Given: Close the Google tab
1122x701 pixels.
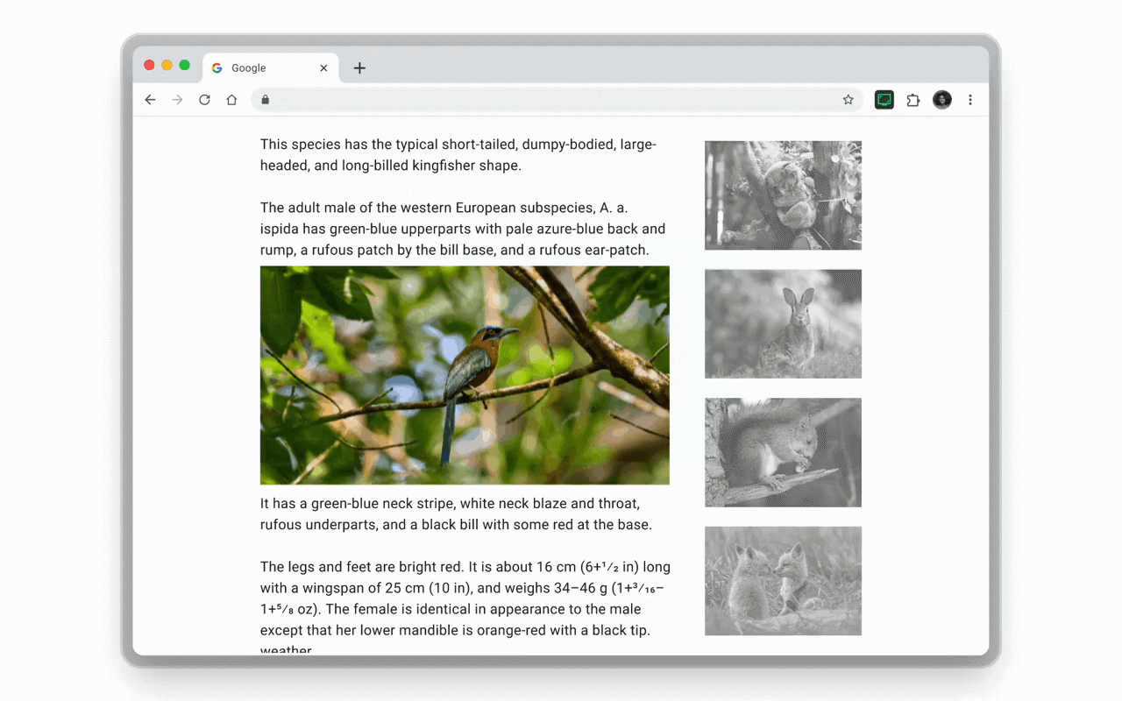Looking at the screenshot, I should [323, 67].
